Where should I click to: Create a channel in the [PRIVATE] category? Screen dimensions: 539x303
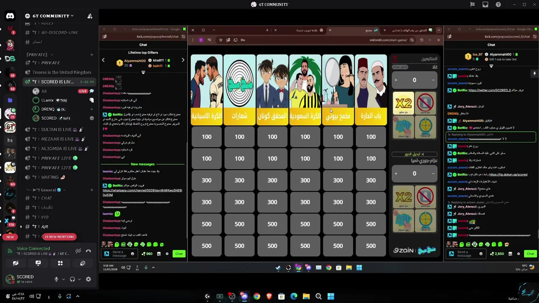tap(91, 55)
